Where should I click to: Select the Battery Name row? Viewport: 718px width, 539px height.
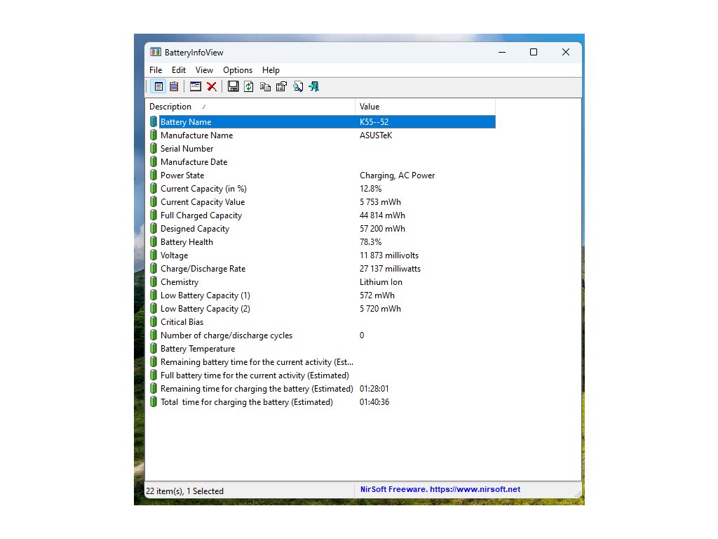click(x=323, y=122)
